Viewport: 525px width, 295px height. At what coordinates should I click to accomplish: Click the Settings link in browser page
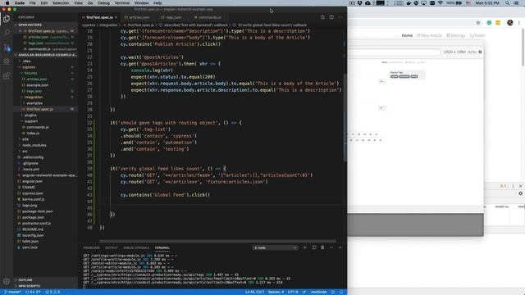pos(456,35)
